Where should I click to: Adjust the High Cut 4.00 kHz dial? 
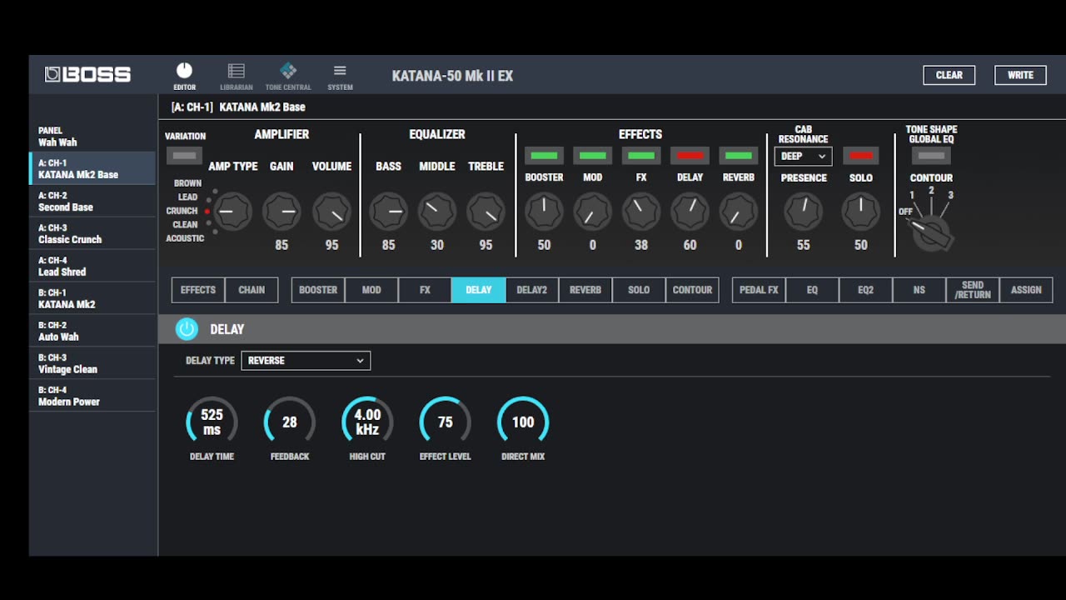coord(367,422)
